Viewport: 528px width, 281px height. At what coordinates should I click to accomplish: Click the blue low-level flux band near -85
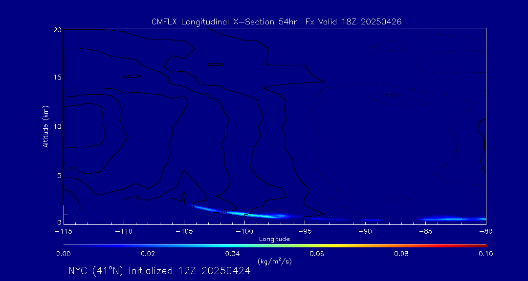point(451,219)
